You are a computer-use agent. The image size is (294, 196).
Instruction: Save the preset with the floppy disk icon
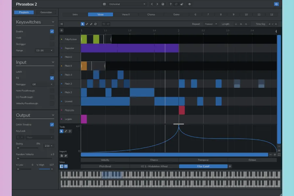tap(163, 4)
